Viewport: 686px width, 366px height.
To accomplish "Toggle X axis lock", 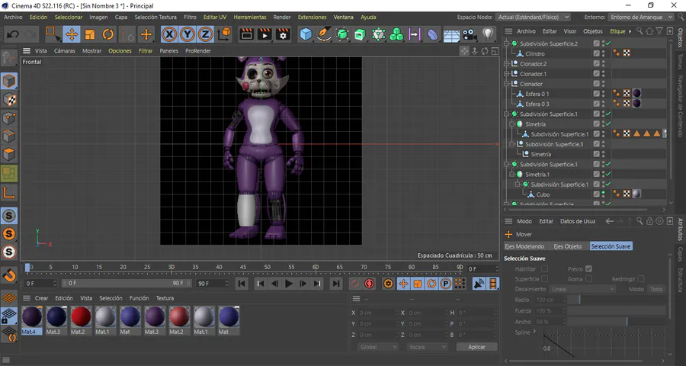I will point(169,34).
